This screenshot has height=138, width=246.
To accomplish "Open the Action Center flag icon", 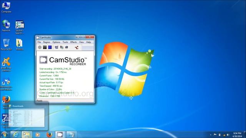I will 215,135.
